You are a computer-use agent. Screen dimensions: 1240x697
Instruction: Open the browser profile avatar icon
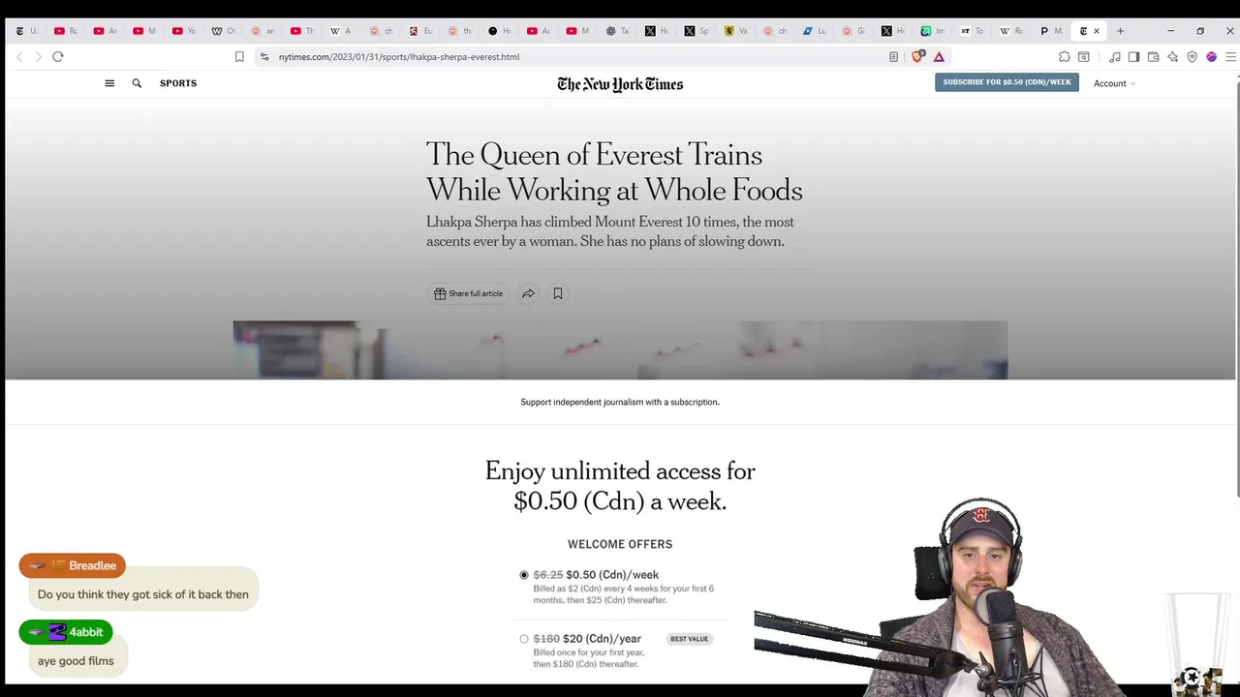[x=1211, y=57]
